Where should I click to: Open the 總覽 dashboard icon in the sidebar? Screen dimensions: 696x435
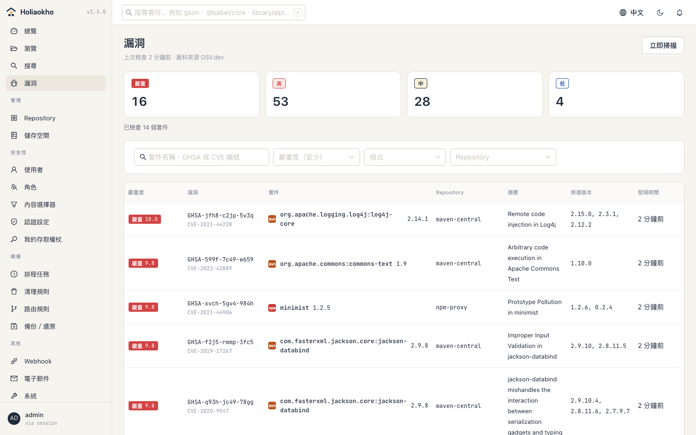[x=14, y=31]
